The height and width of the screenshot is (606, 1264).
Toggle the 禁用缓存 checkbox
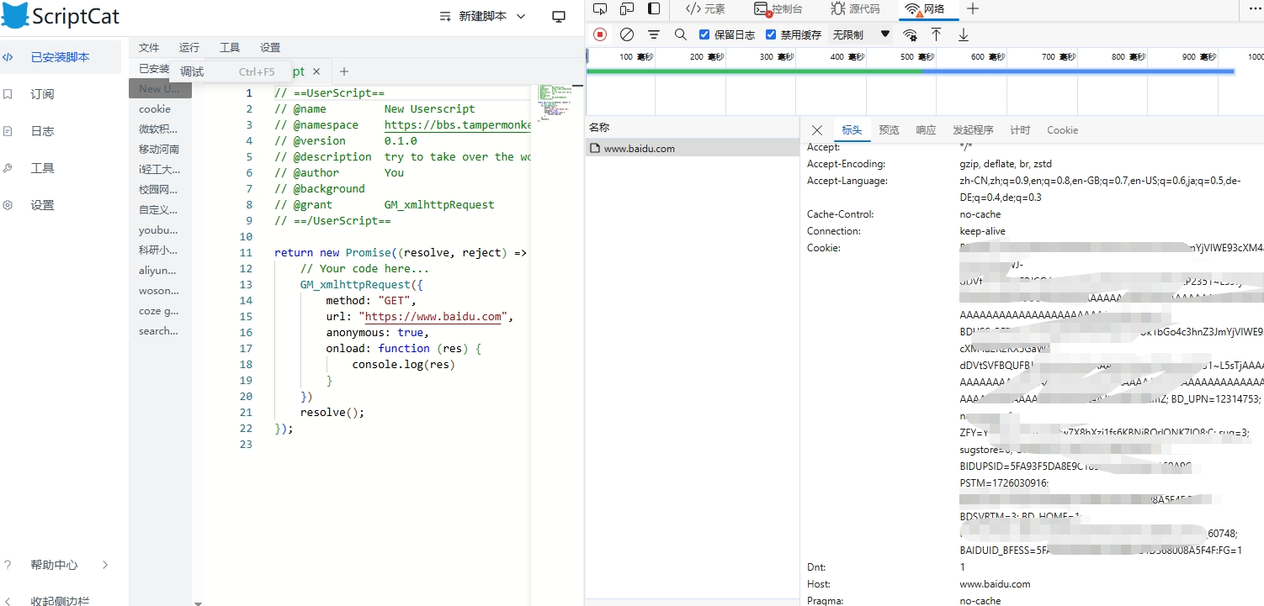click(x=771, y=34)
